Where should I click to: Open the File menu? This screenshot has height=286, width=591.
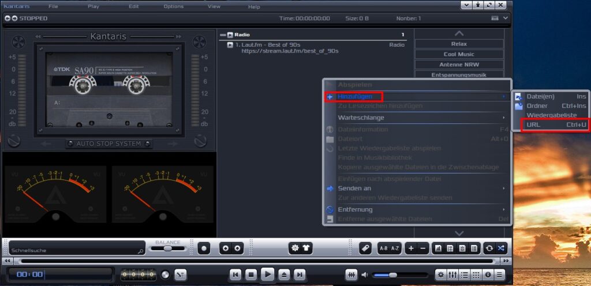pyautogui.click(x=53, y=6)
